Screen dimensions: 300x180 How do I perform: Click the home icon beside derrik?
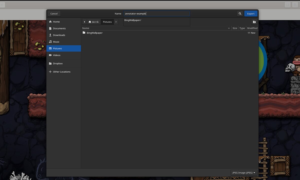(90, 22)
